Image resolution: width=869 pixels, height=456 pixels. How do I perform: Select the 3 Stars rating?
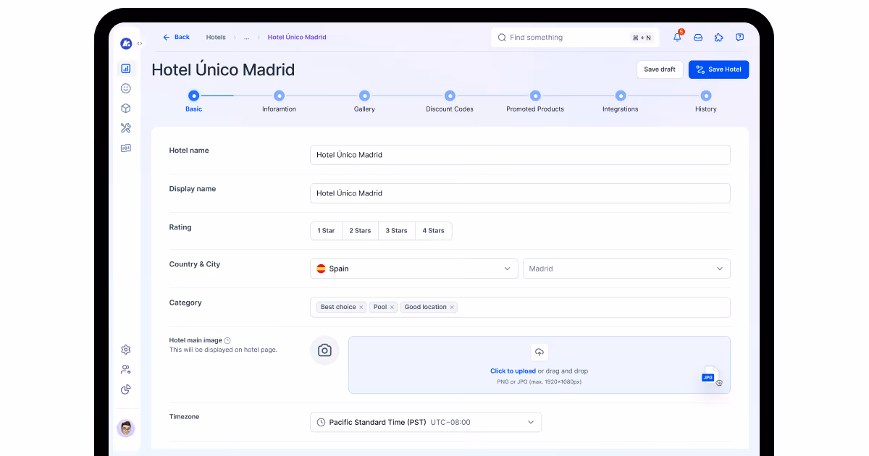click(396, 231)
